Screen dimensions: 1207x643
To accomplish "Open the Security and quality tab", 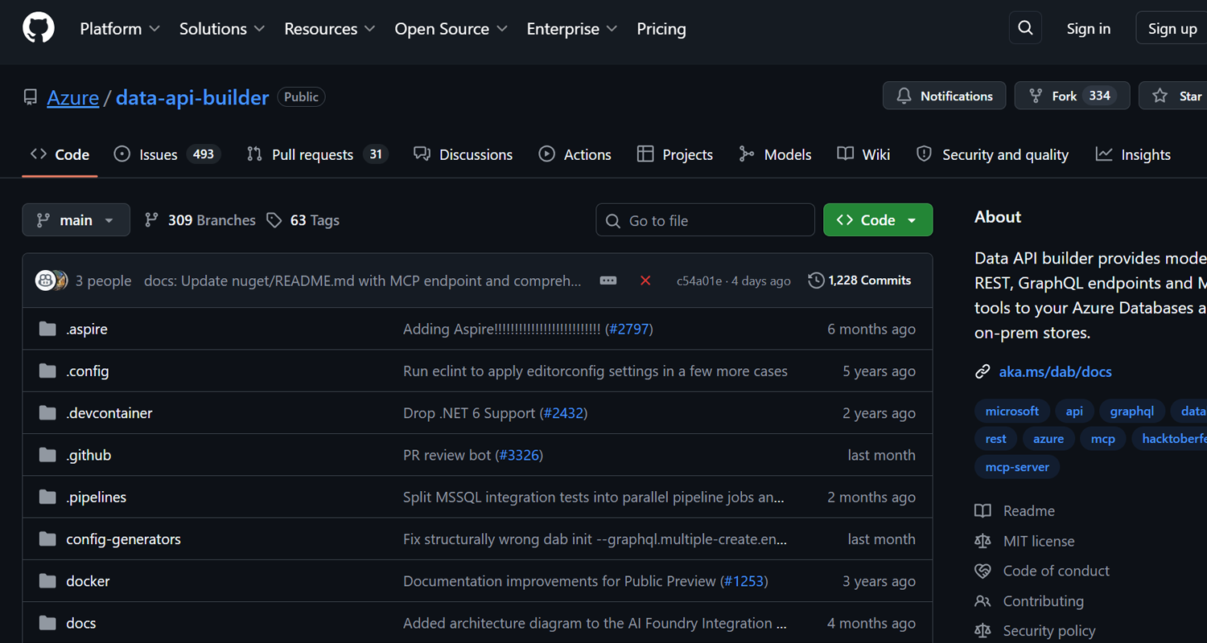I will [993, 154].
